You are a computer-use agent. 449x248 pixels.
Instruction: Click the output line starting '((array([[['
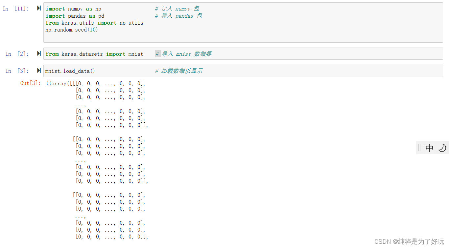click(96, 83)
